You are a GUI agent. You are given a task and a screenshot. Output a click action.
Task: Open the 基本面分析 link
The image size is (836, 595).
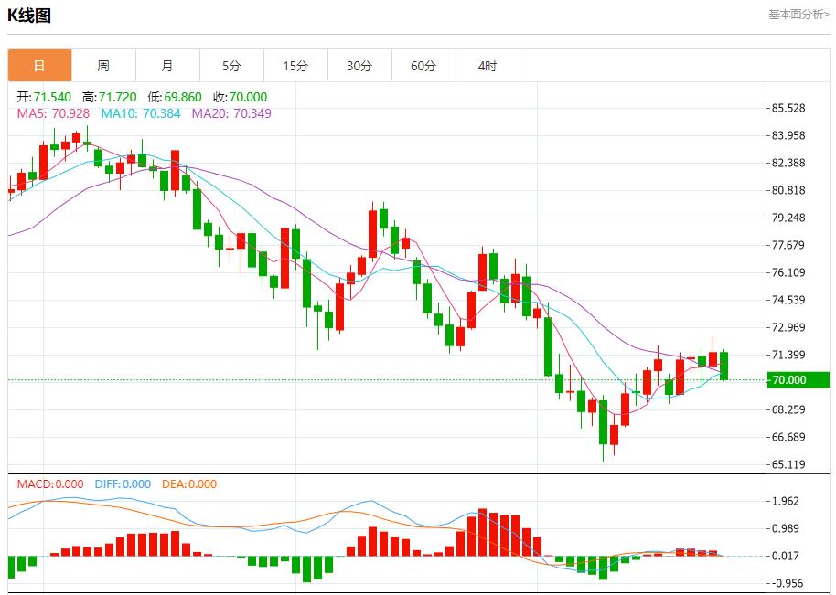pos(798,15)
